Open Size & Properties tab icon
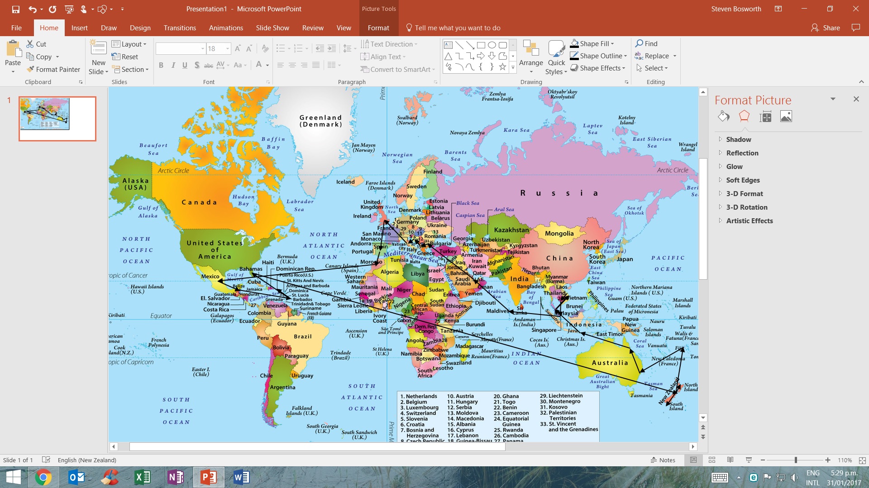 point(765,117)
